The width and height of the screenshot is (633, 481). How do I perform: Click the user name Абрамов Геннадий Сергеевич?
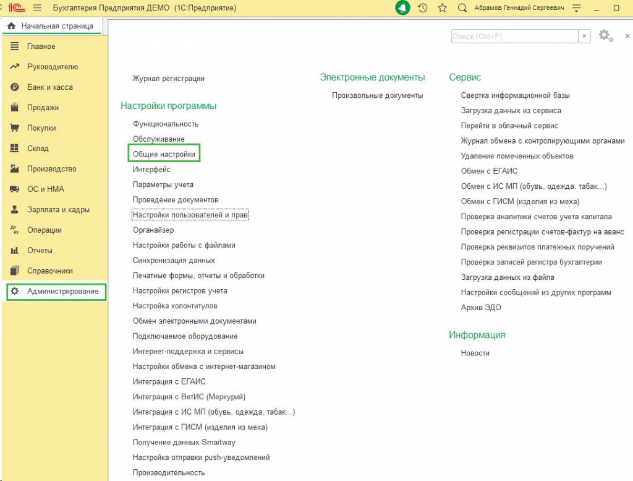pyautogui.click(x=519, y=7)
